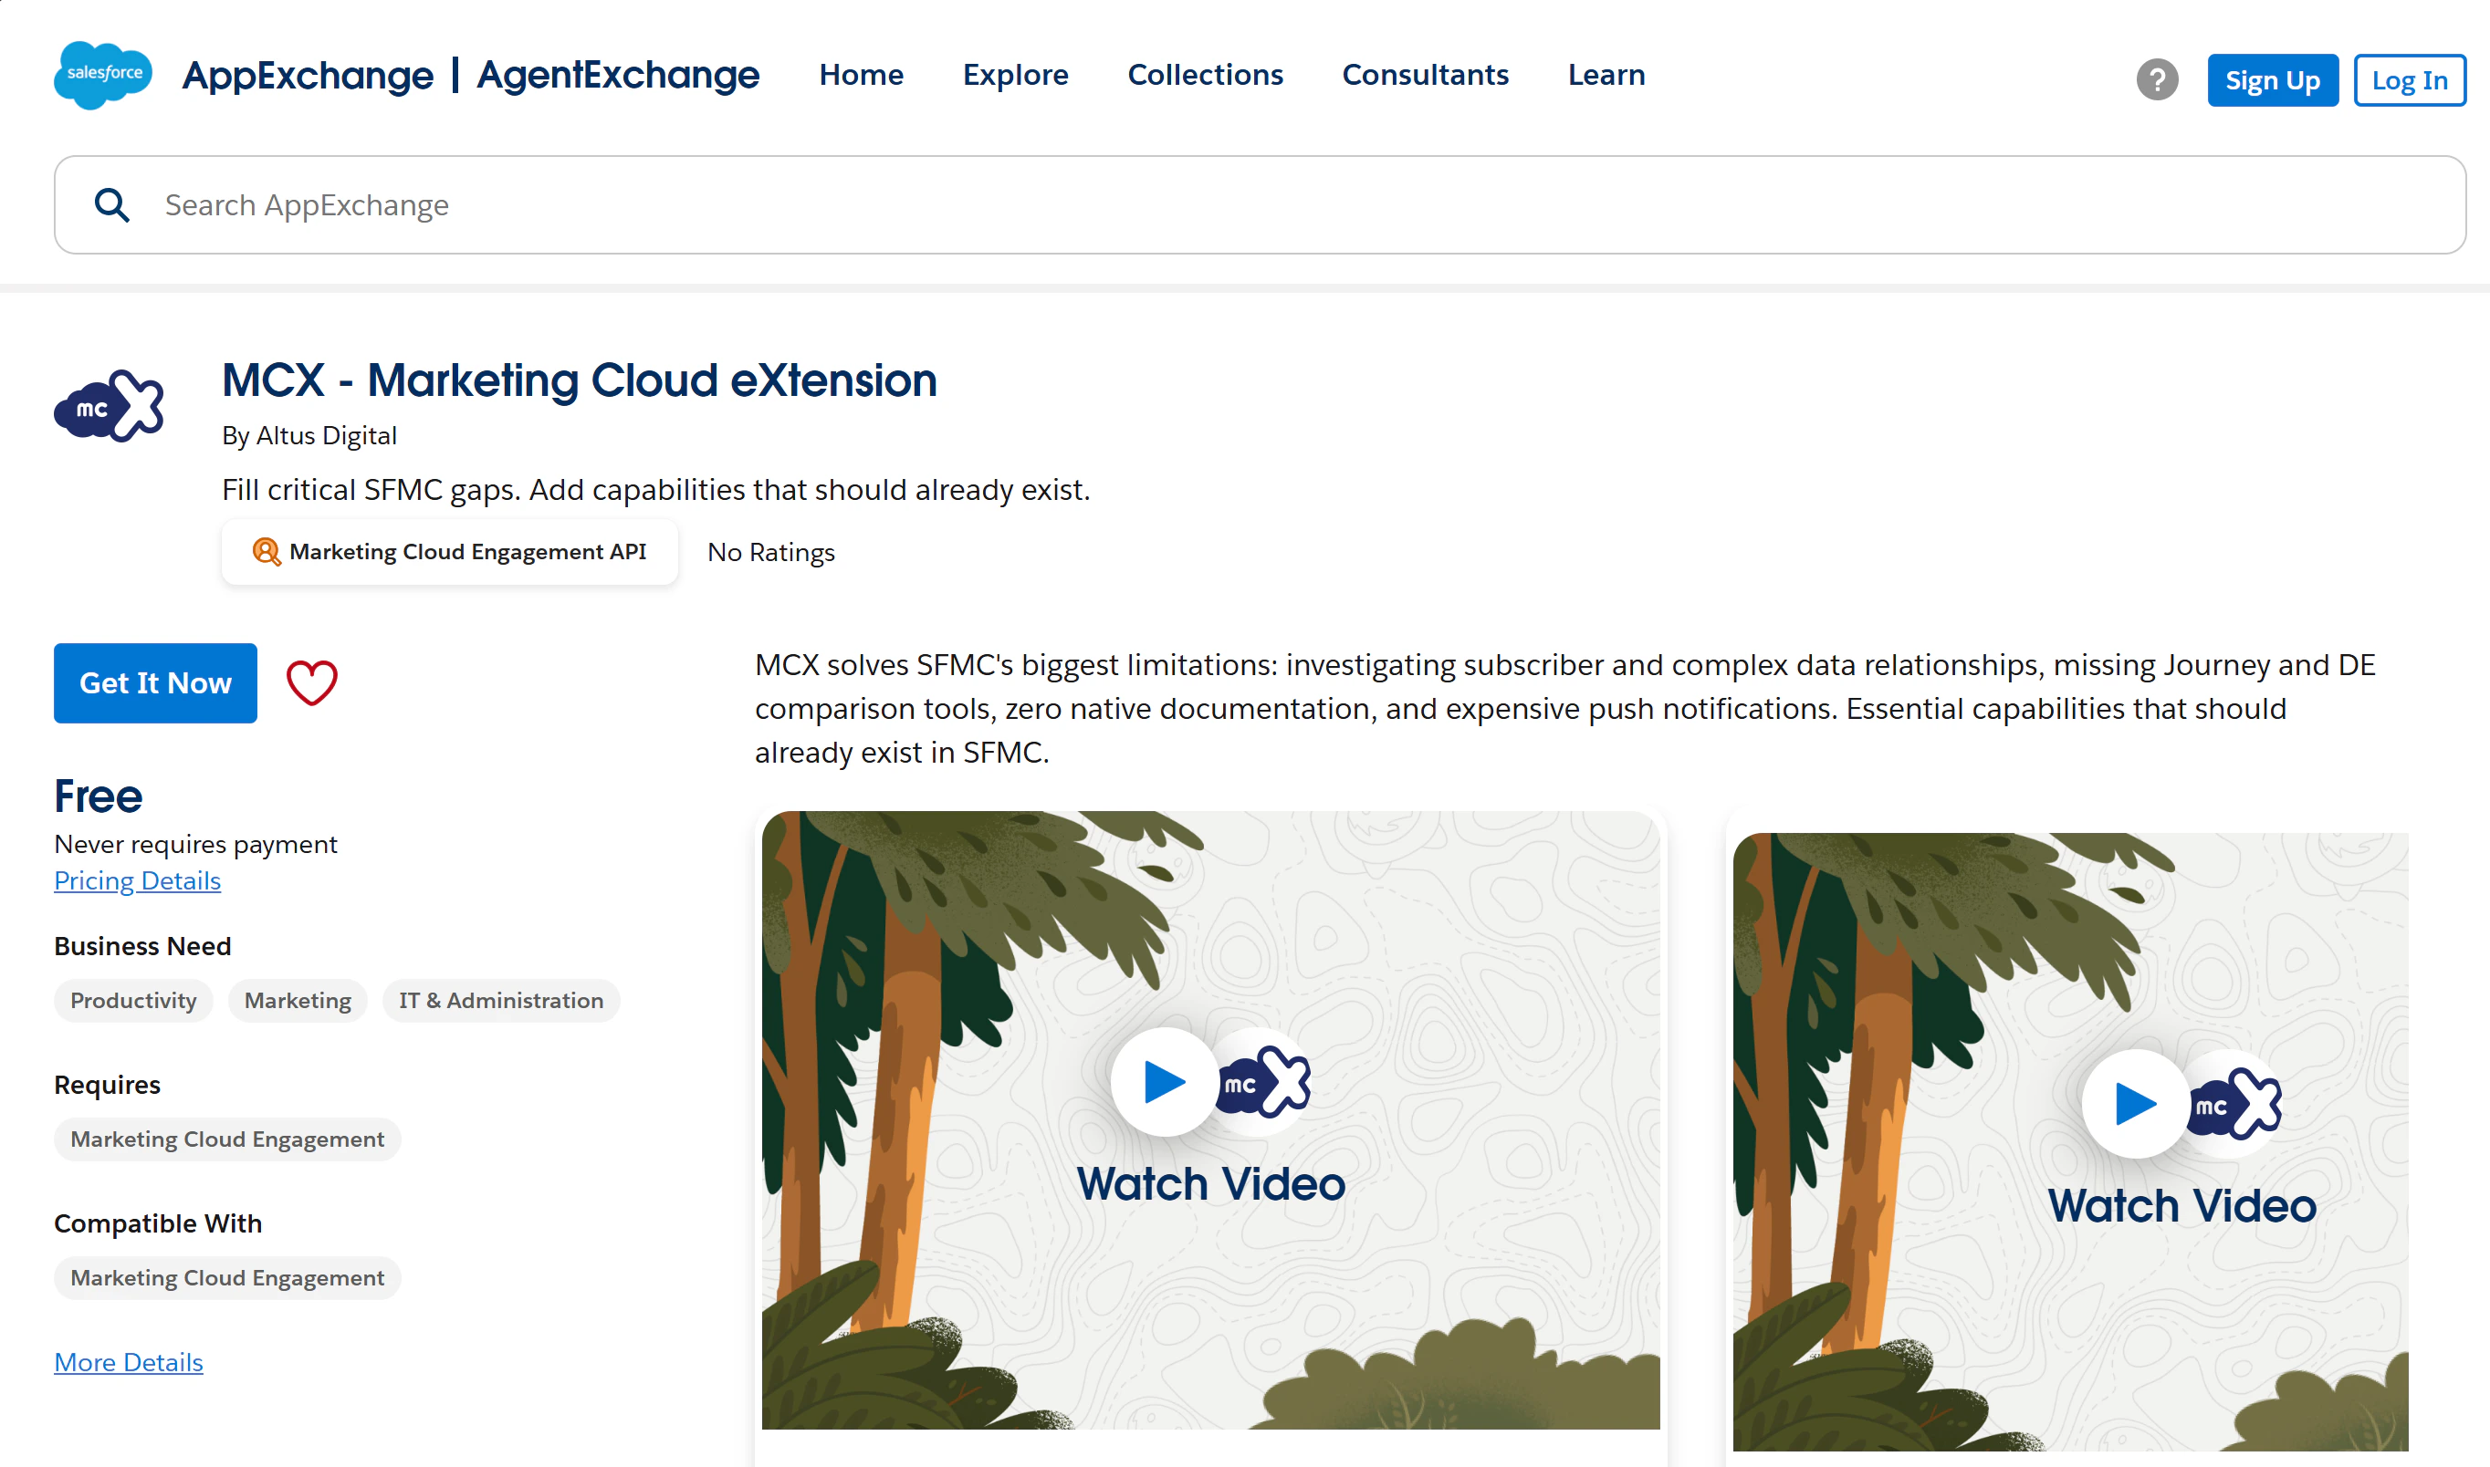This screenshot has height=1467, width=2490.
Task: Click the Requires heading
Action: click(x=107, y=1085)
